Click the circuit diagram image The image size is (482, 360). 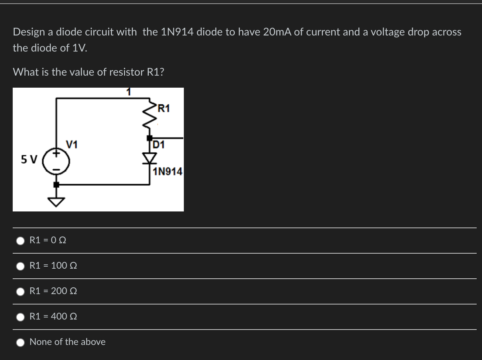98,149
